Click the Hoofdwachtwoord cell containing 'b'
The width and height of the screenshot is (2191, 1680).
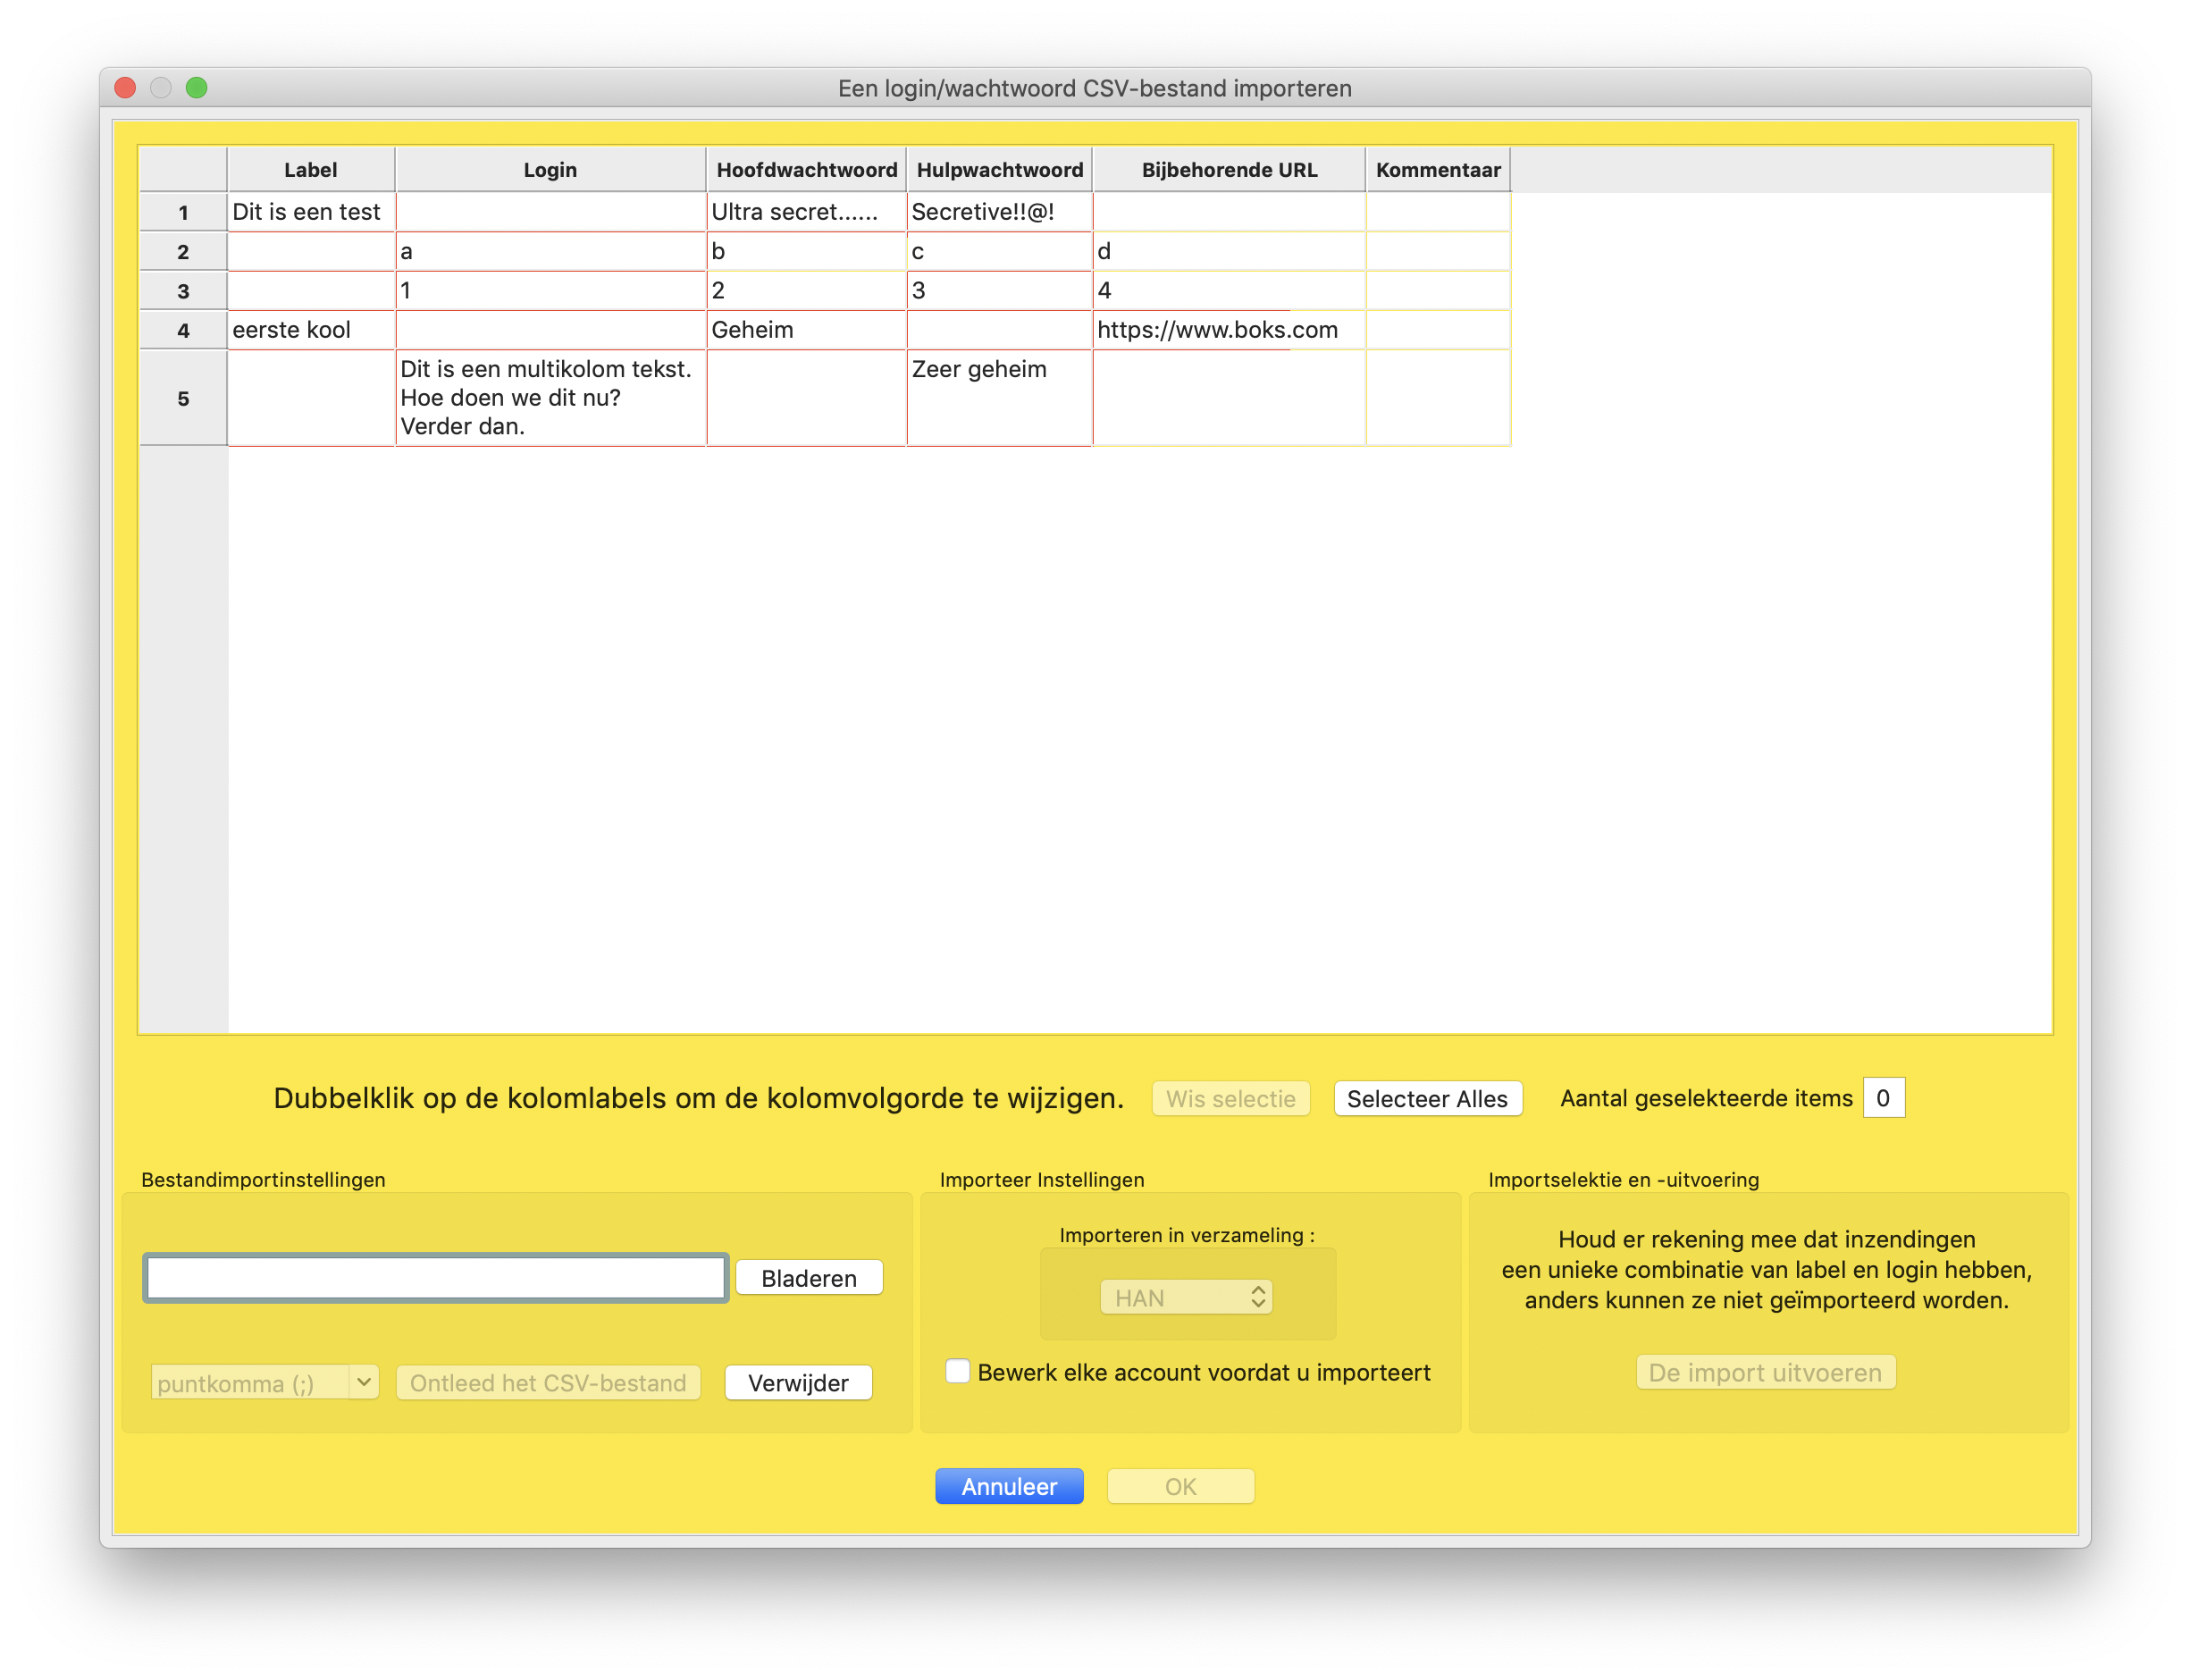pyautogui.click(x=806, y=252)
